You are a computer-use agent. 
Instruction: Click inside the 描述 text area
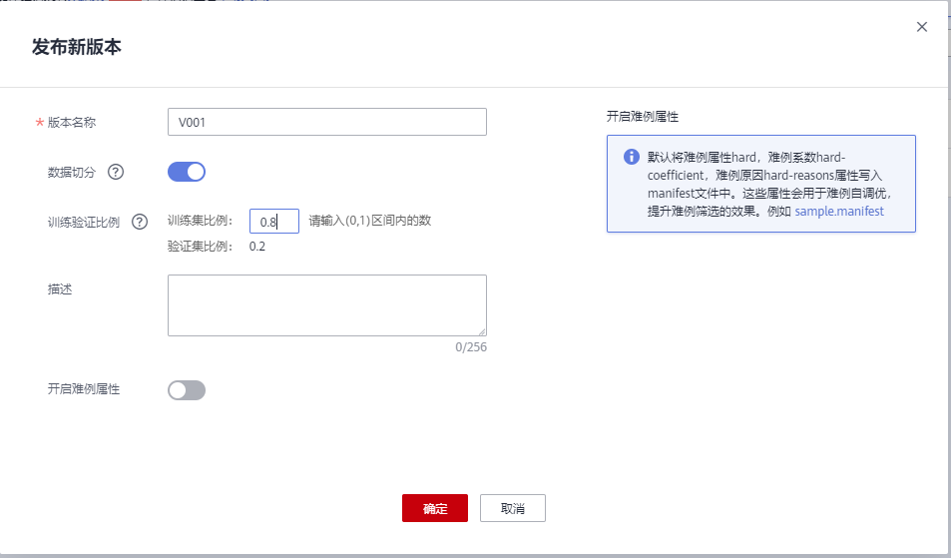[x=327, y=305]
